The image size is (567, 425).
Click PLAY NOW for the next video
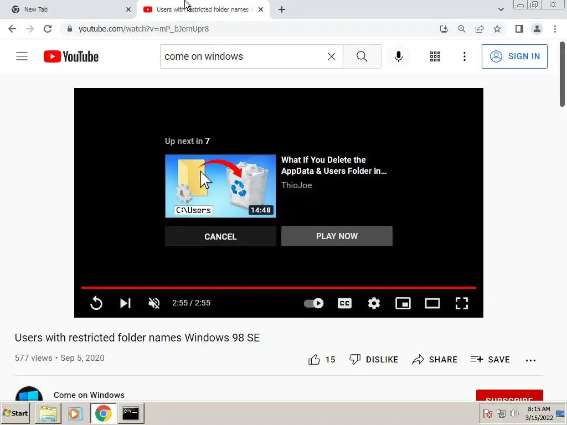point(337,236)
